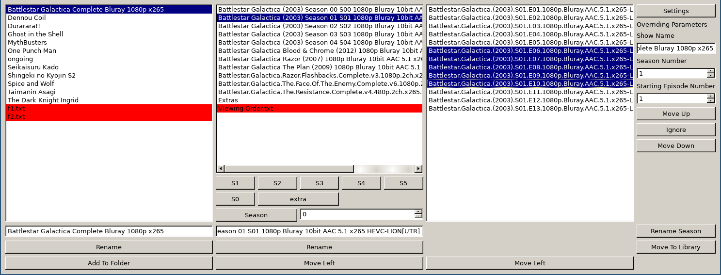This screenshot has height=275, width=721.
Task: Select Durarara!! in the show list
Action: [x=109, y=26]
